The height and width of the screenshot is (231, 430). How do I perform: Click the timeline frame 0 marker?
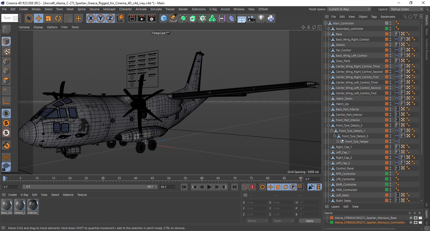tap(4, 178)
